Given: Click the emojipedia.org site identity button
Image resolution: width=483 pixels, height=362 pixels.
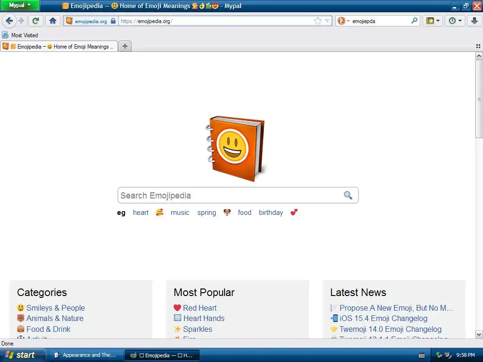Looking at the screenshot, I should click(x=91, y=21).
